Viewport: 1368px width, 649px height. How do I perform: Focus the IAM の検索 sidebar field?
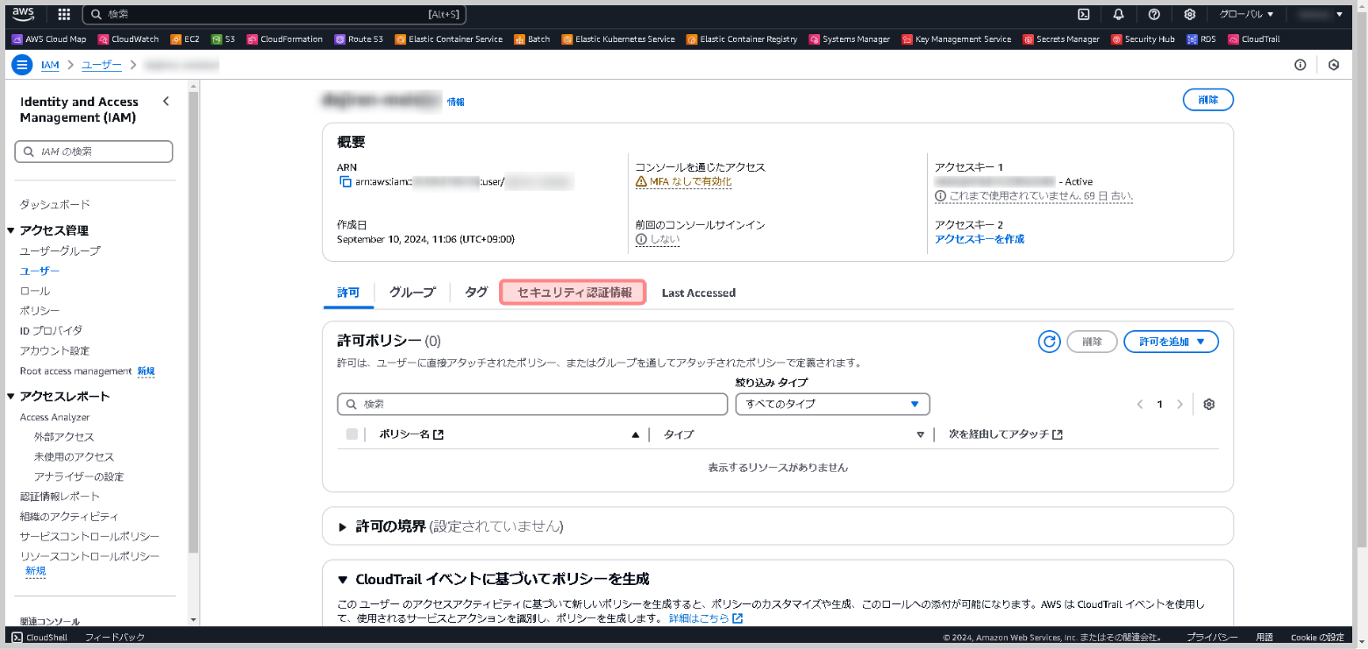tap(94, 152)
